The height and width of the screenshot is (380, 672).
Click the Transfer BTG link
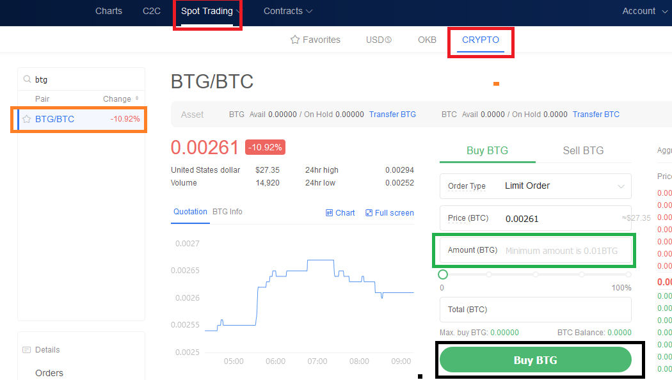392,115
